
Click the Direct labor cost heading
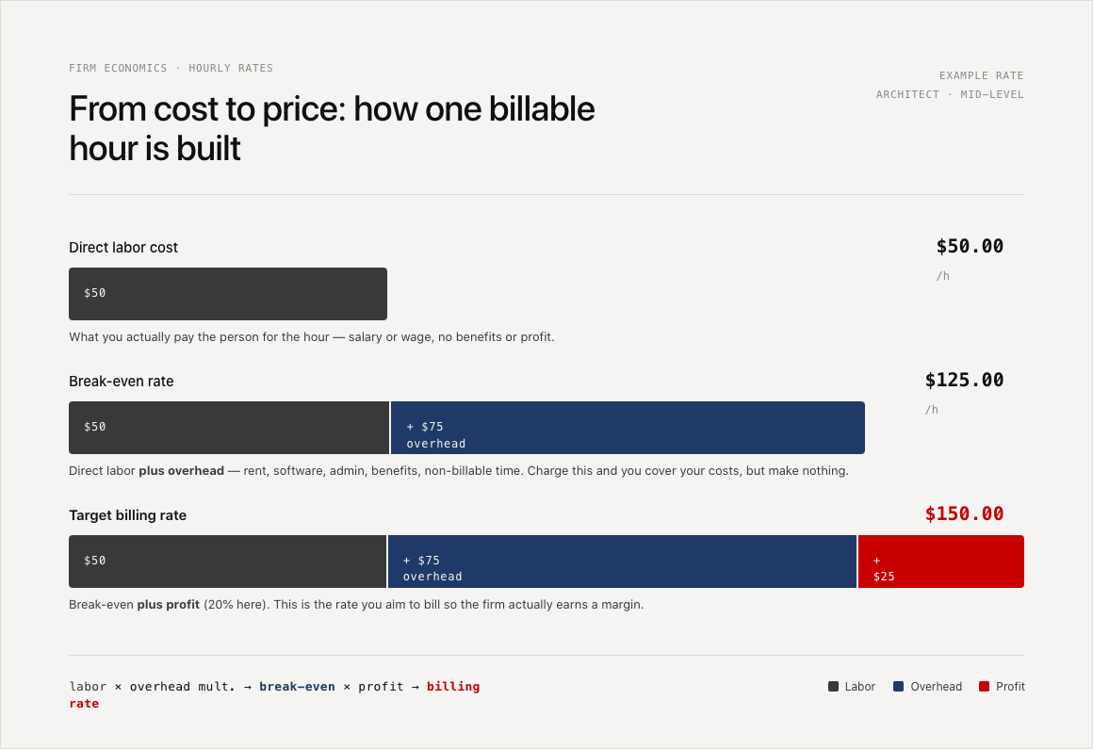coord(123,248)
